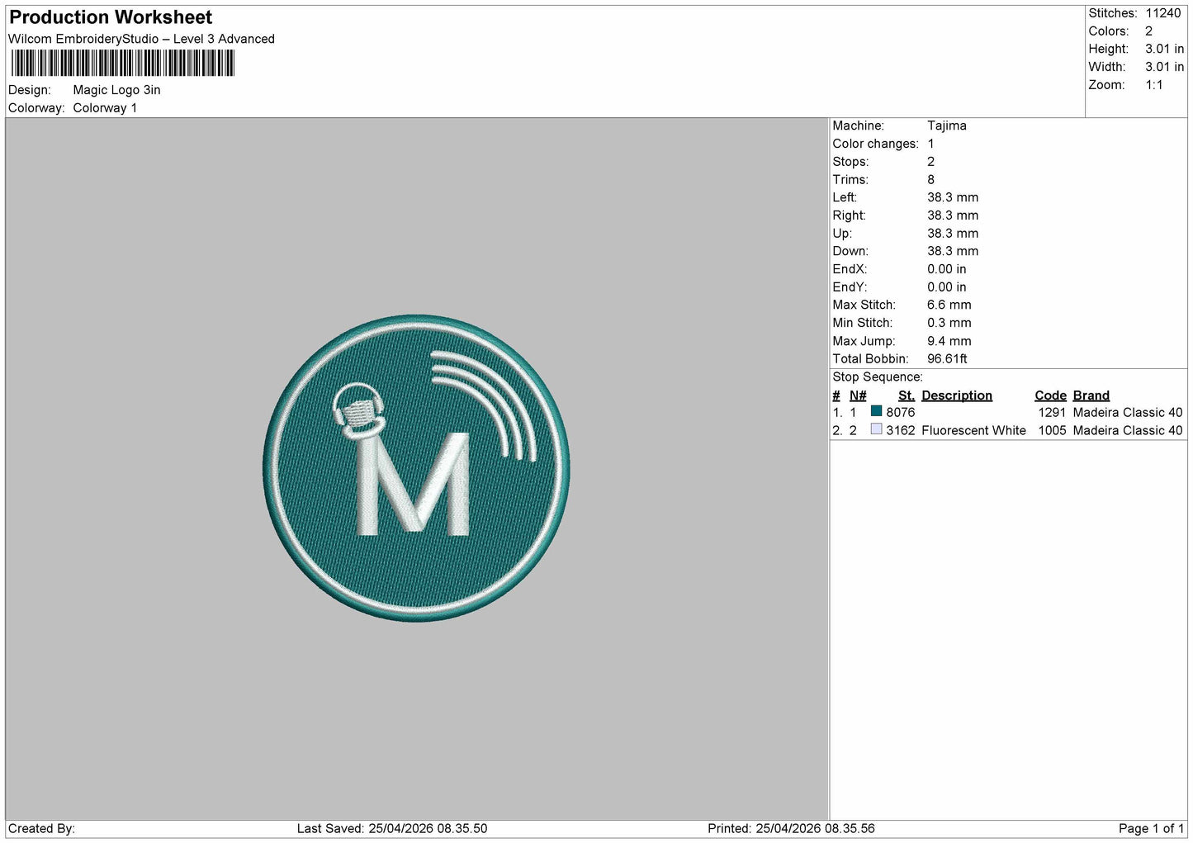This screenshot has width=1193, height=843.
Task: Click the Machine value Tajima
Action: click(947, 126)
